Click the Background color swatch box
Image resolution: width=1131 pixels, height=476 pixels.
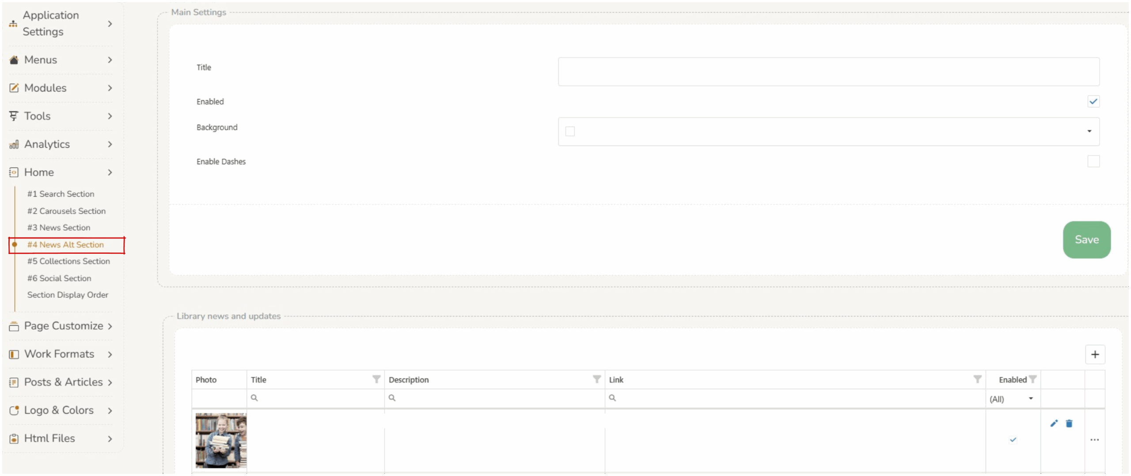[x=570, y=131]
